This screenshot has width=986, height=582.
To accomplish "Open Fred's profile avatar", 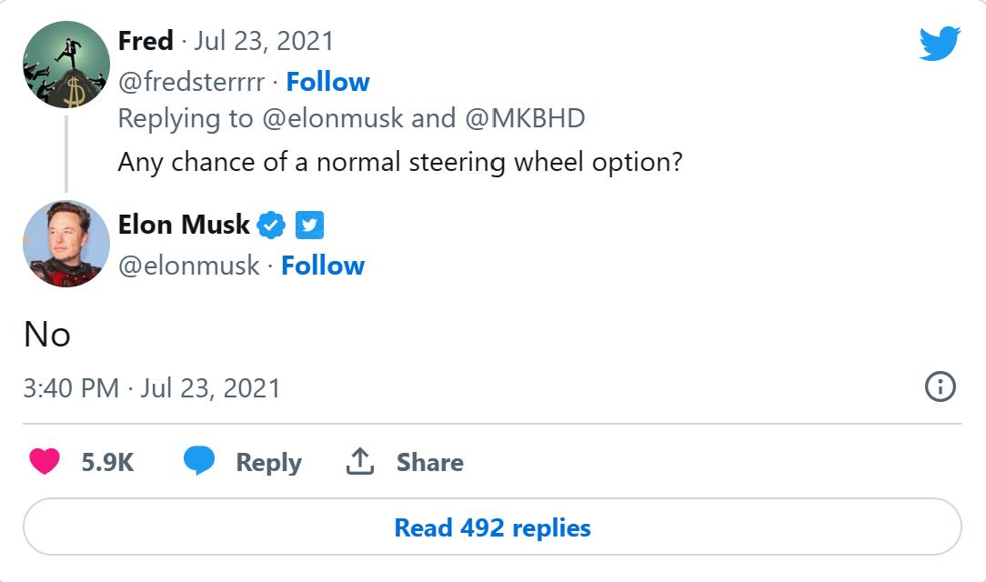I will 65,64.
